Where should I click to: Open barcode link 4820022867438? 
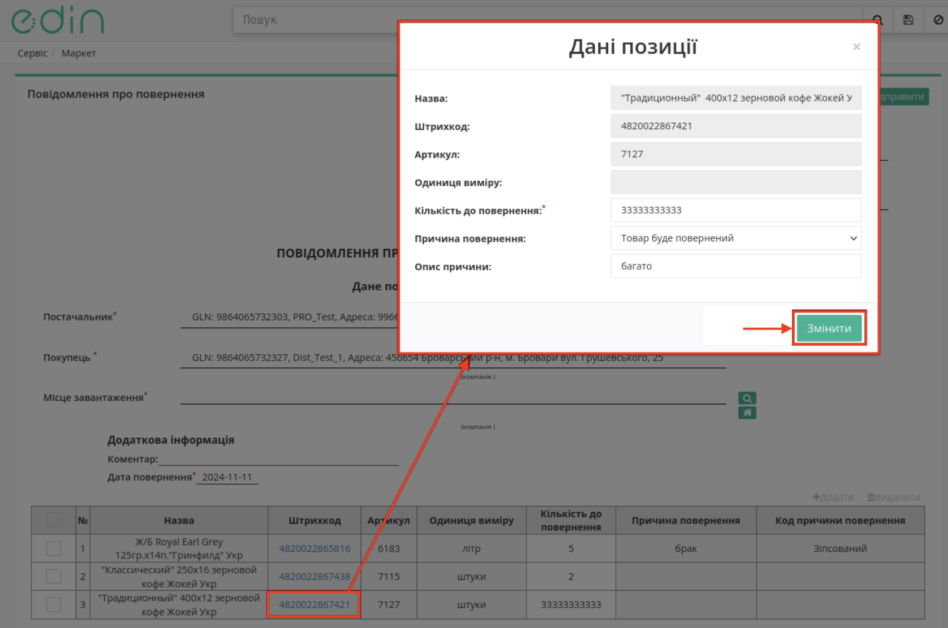click(x=314, y=577)
